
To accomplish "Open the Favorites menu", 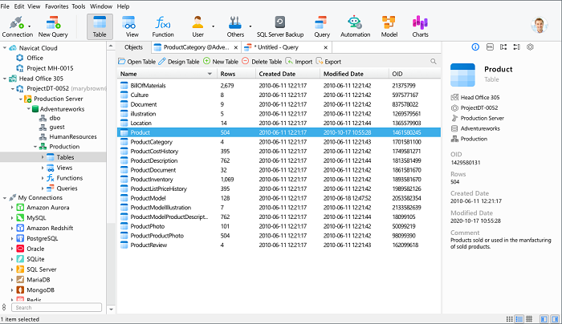I will (x=56, y=6).
